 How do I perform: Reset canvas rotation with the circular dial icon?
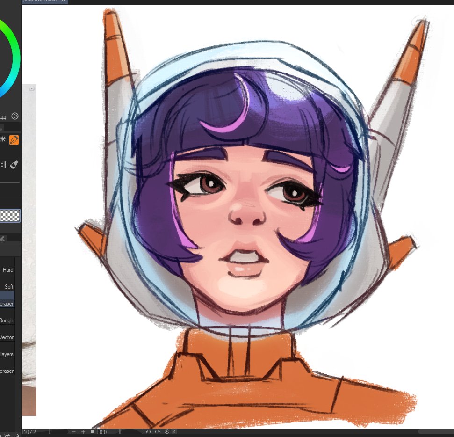tap(166, 432)
